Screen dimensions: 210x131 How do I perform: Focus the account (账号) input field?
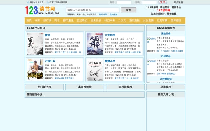pos(124,2)
